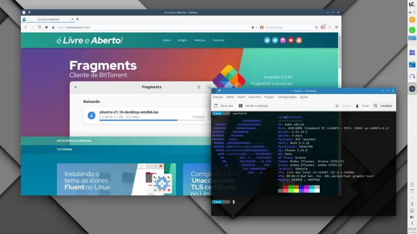
Task: Open the Configurações menu in Konsole
Action: tap(287, 97)
